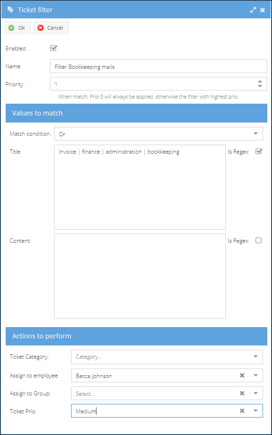Clear the Medium ticket prio value
The image size is (272, 435).
pyautogui.click(x=242, y=410)
